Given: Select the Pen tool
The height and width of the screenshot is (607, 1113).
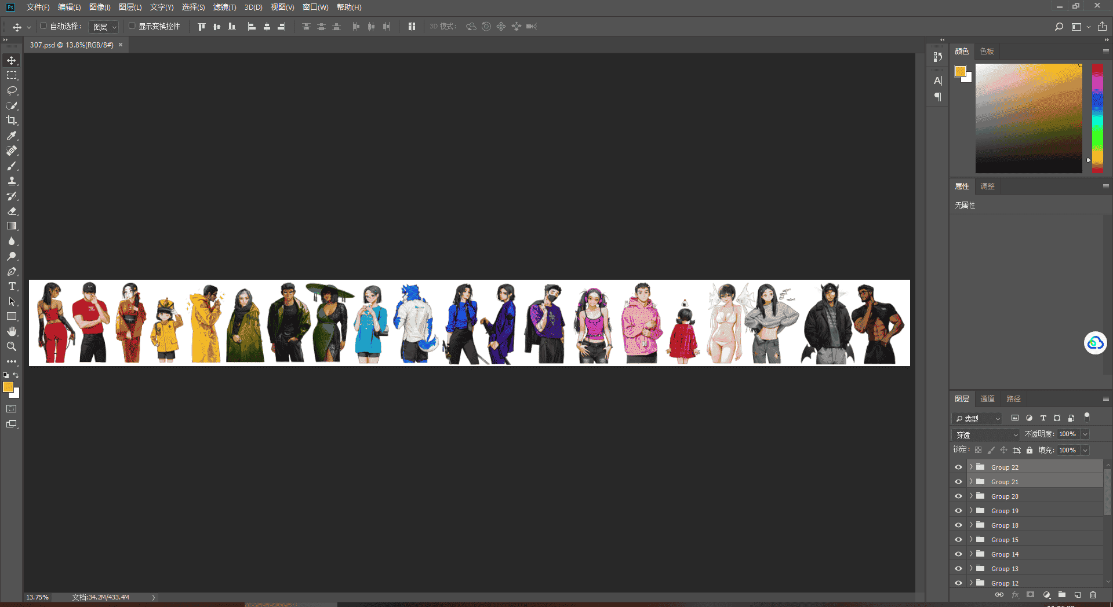Looking at the screenshot, I should (x=12, y=271).
